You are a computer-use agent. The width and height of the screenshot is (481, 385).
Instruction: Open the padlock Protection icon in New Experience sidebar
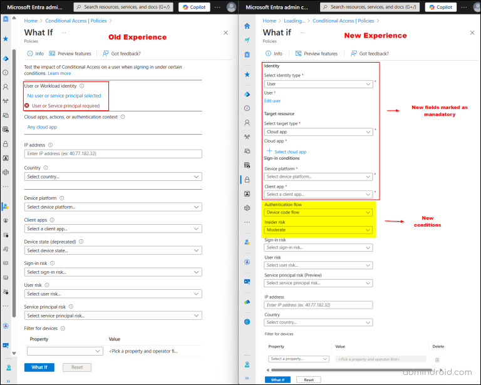247,180
